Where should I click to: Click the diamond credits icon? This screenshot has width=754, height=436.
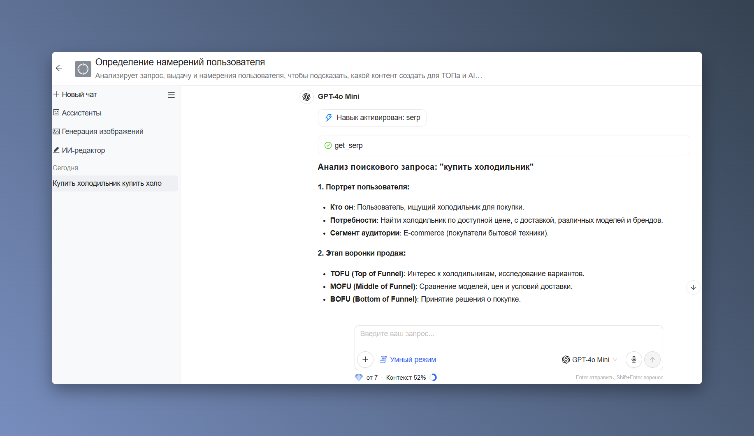tap(359, 377)
